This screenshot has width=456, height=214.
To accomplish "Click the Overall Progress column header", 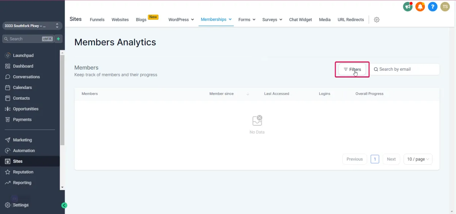I will (x=369, y=94).
